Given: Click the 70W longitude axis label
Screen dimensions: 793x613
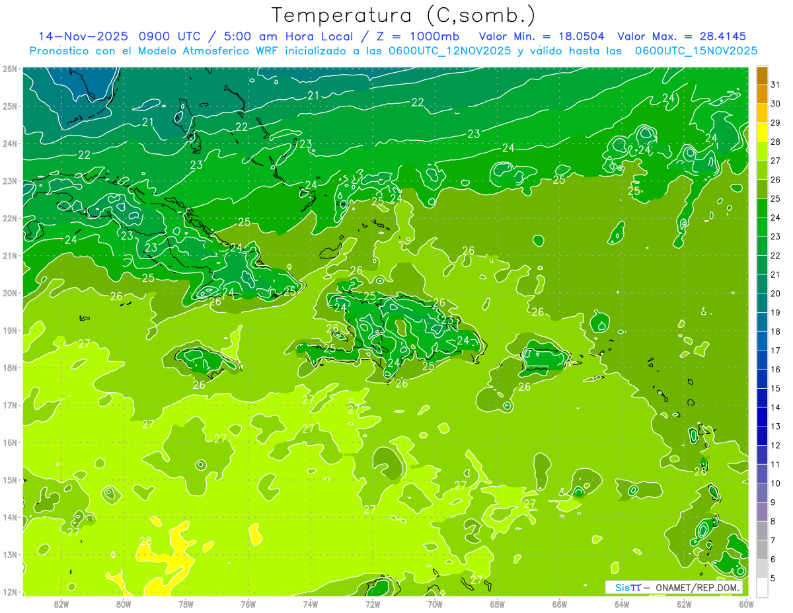Looking at the screenshot, I should click(x=435, y=604).
